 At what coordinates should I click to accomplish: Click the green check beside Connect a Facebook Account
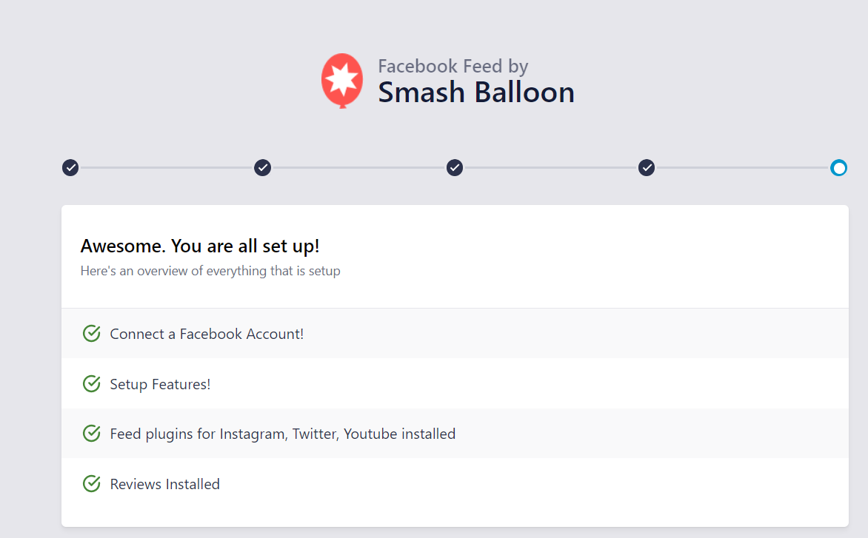coord(91,334)
